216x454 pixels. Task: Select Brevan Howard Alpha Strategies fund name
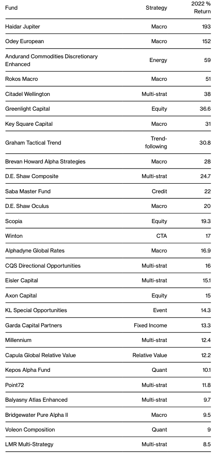pyautogui.click(x=45, y=162)
